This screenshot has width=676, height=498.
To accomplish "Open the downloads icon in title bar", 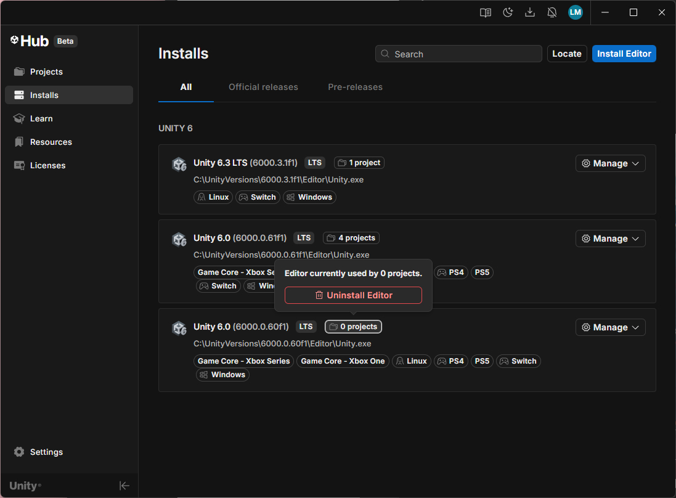I will pyautogui.click(x=530, y=12).
